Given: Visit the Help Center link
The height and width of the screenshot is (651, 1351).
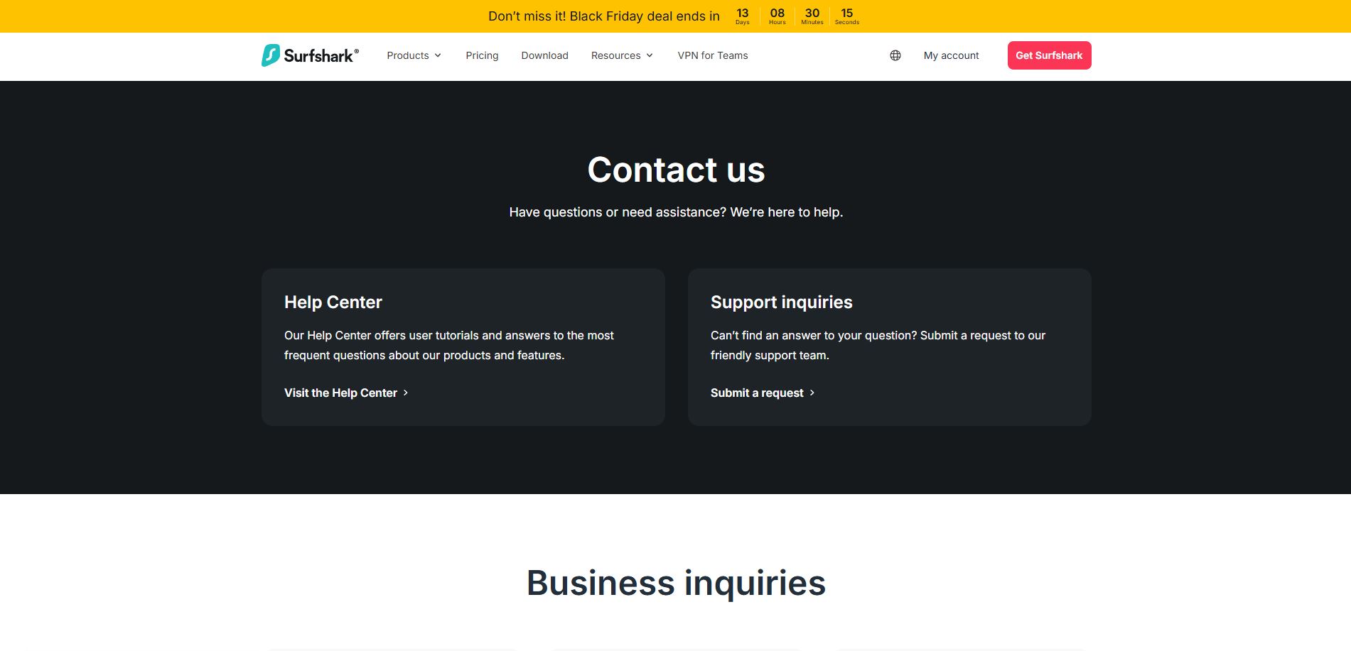Looking at the screenshot, I should pyautogui.click(x=346, y=393).
